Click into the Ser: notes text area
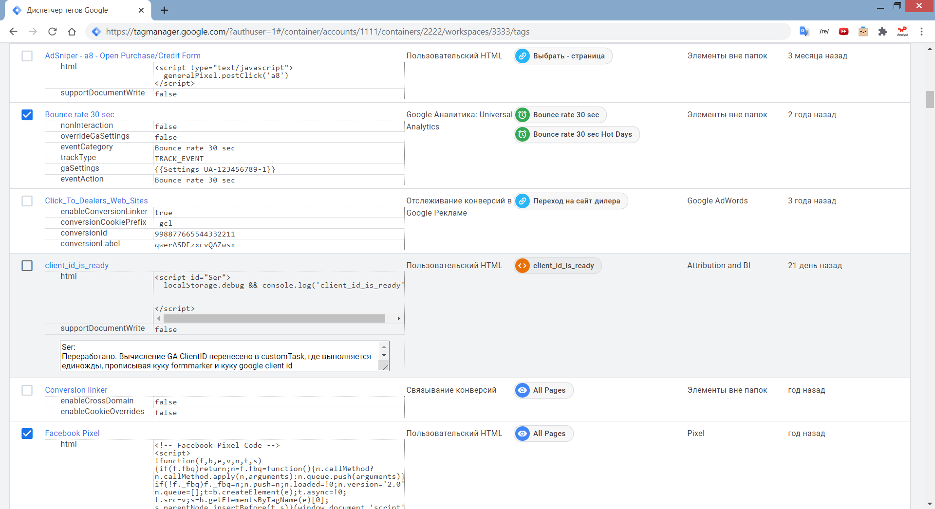 [219, 356]
